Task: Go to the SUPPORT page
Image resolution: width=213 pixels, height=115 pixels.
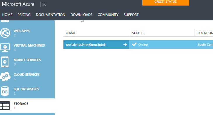Action: pos(131,15)
